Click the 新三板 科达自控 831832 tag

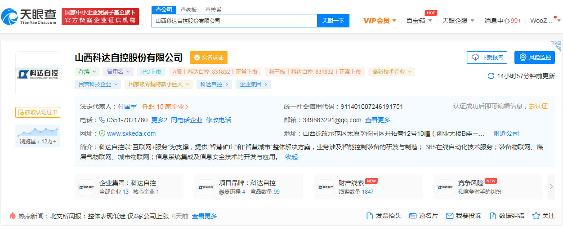click(x=315, y=72)
